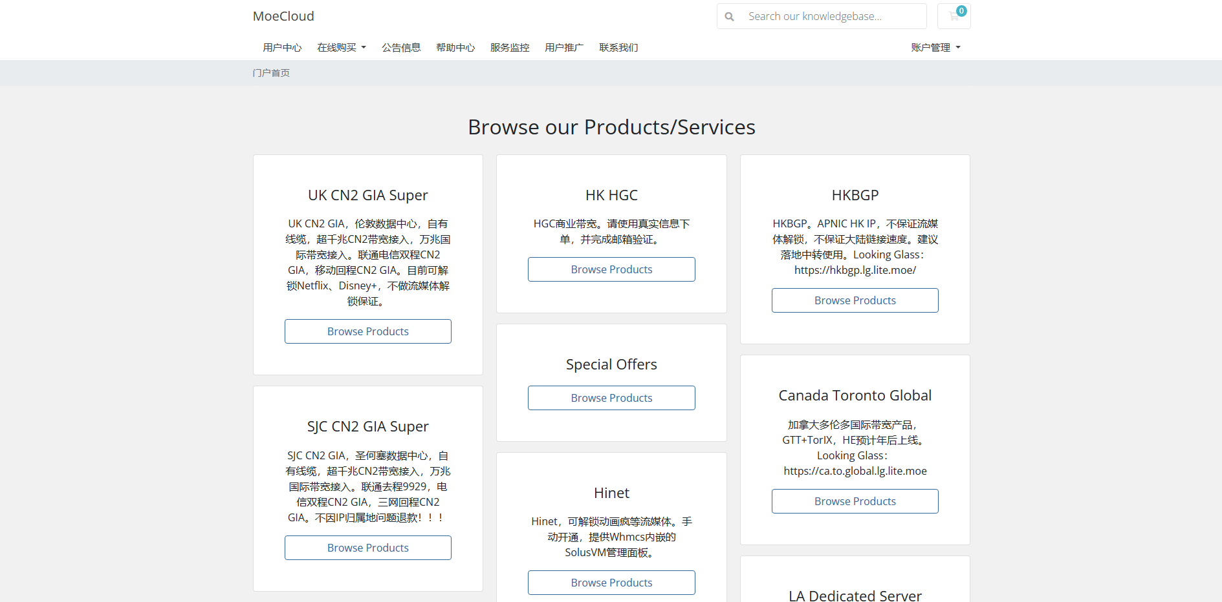Browse products under HKBGP
The height and width of the screenshot is (602, 1222).
coord(855,300)
